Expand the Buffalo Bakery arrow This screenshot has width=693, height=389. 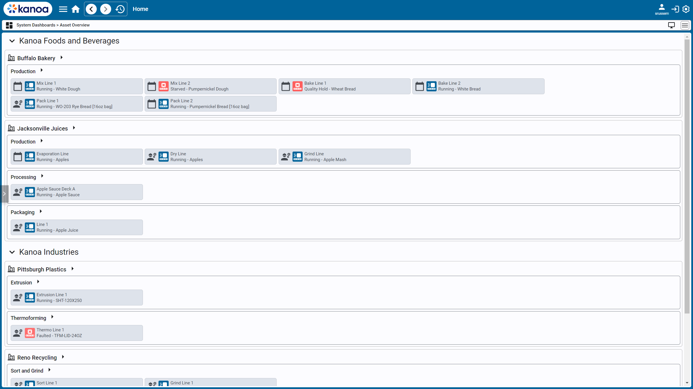point(62,58)
